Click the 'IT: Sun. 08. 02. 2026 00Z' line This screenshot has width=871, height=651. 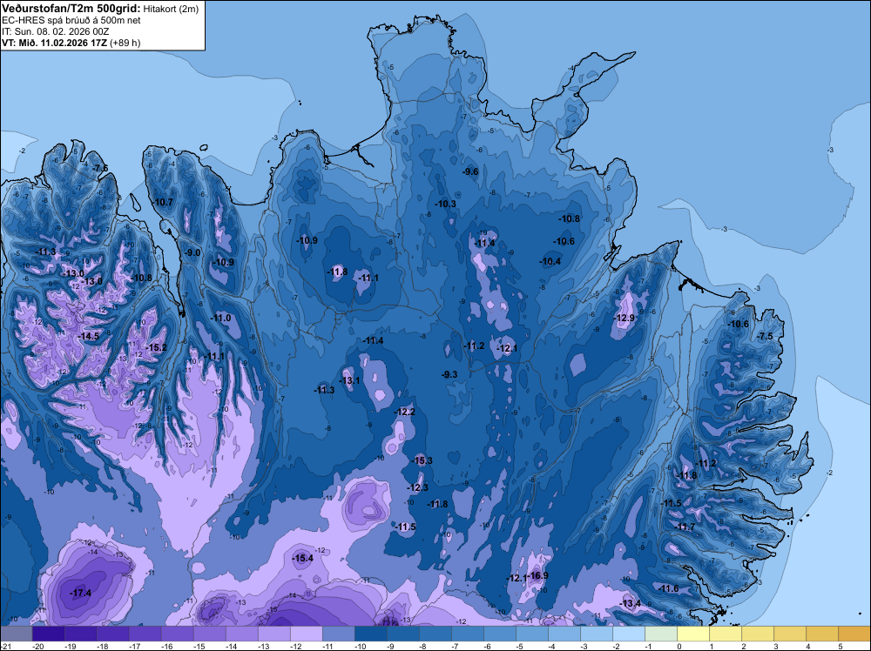pyautogui.click(x=55, y=31)
